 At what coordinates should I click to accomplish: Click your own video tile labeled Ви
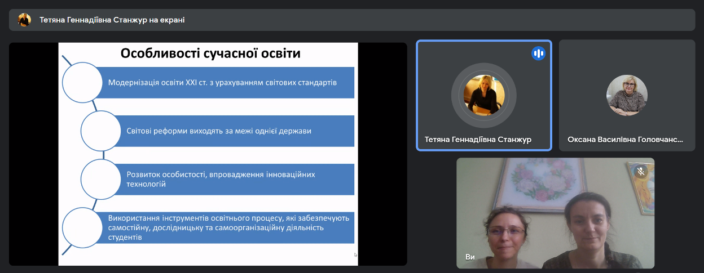[555, 213]
